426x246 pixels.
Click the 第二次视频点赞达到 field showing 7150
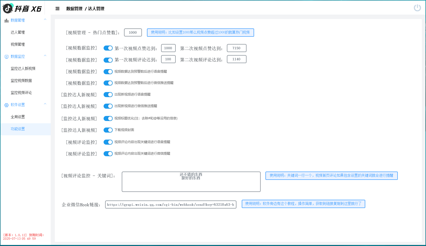(236, 48)
